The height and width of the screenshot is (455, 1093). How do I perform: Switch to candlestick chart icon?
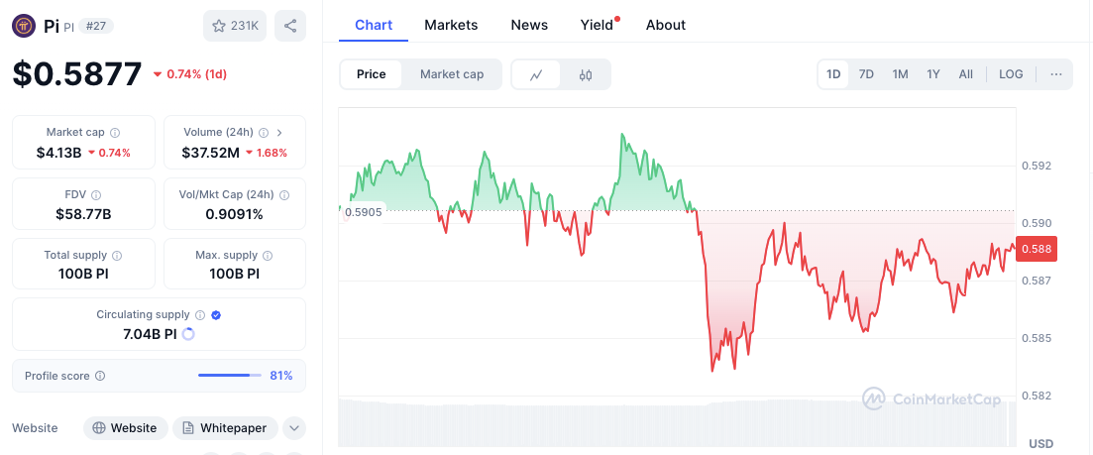point(586,74)
